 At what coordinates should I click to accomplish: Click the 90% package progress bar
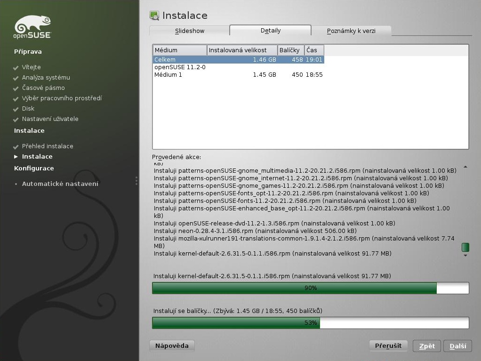(311, 288)
